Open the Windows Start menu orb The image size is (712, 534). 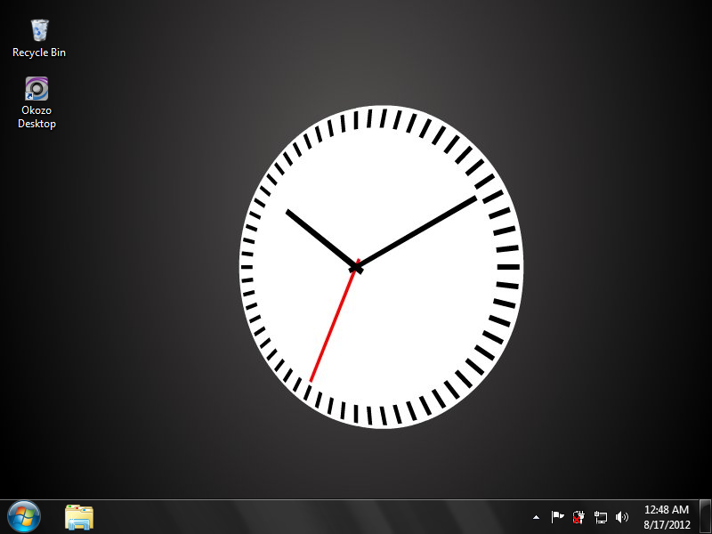point(24,517)
